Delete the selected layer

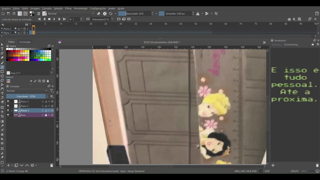52,165
